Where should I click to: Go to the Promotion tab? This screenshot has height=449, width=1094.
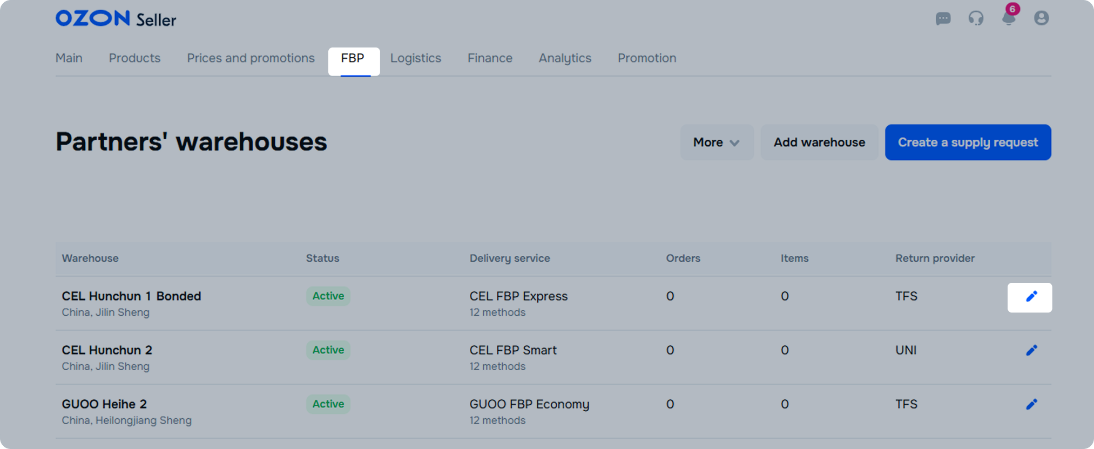[x=646, y=58]
